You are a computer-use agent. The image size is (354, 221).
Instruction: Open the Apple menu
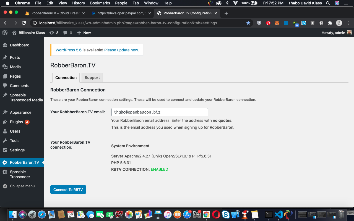[7, 3]
